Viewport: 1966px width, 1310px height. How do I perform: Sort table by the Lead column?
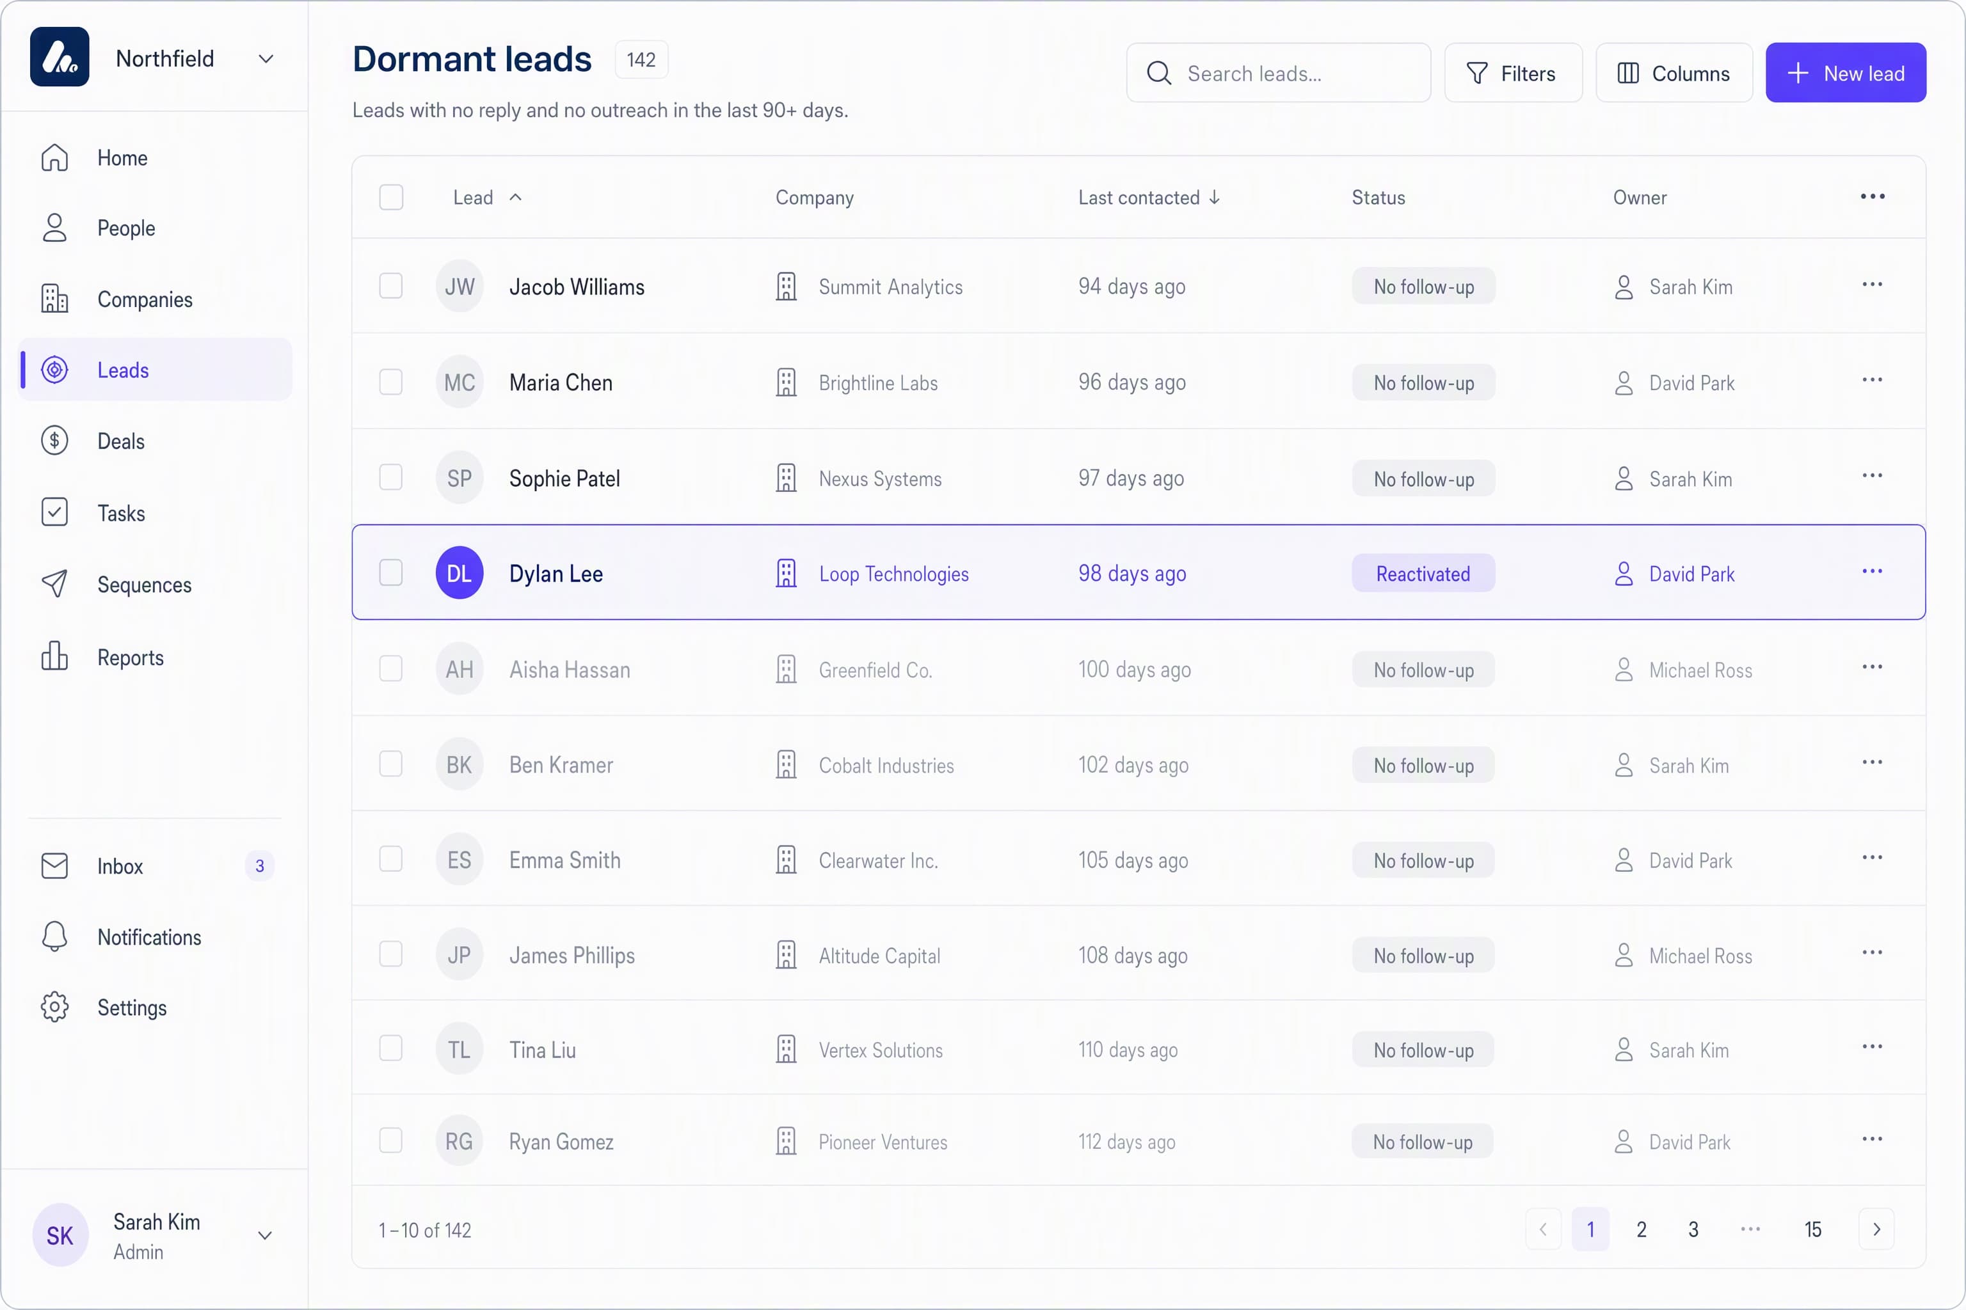click(487, 198)
